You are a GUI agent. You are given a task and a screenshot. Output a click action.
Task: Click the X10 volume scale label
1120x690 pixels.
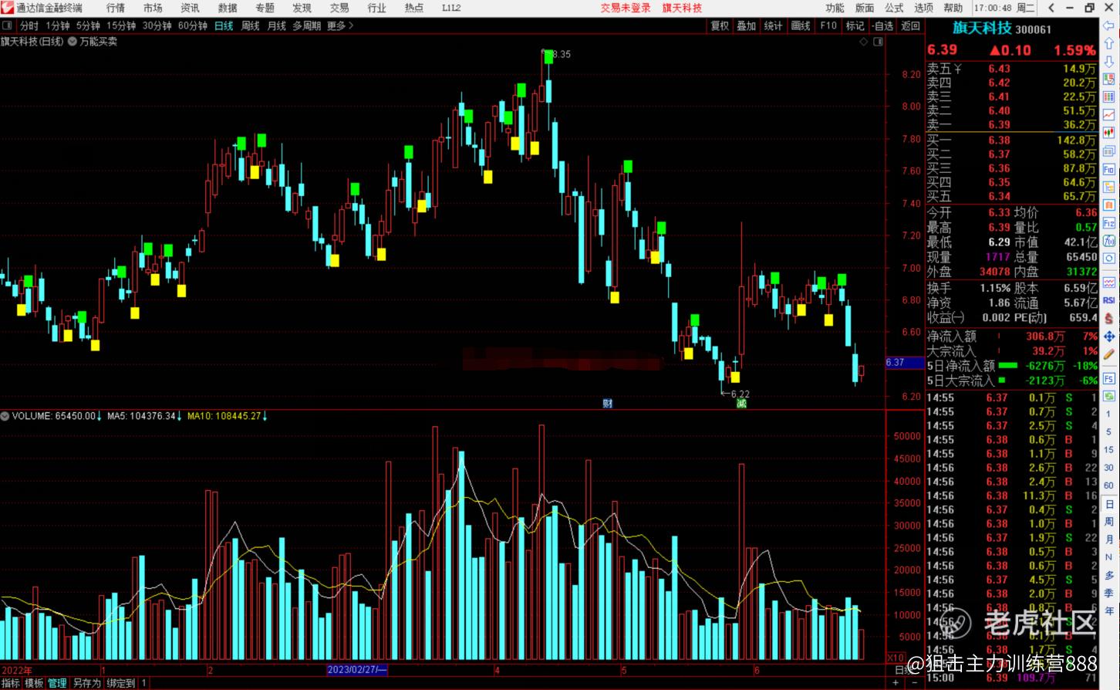[x=896, y=658]
